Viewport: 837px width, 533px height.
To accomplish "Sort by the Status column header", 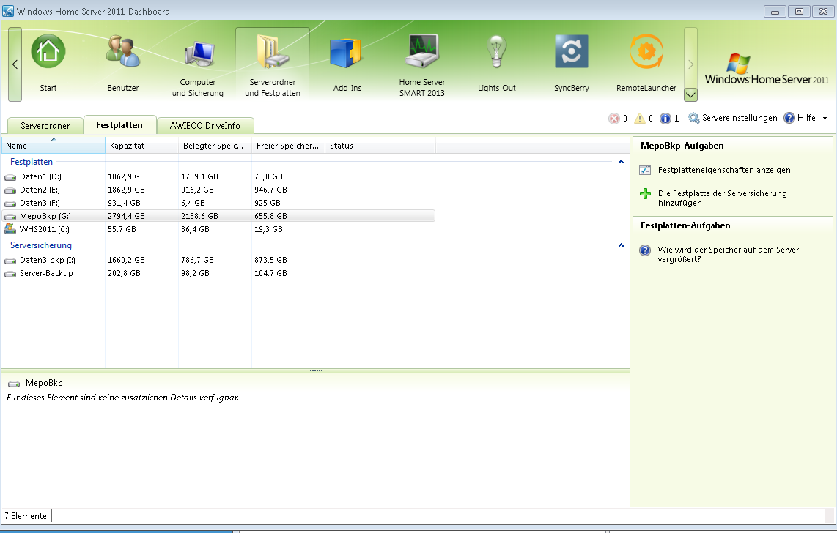I will point(380,146).
